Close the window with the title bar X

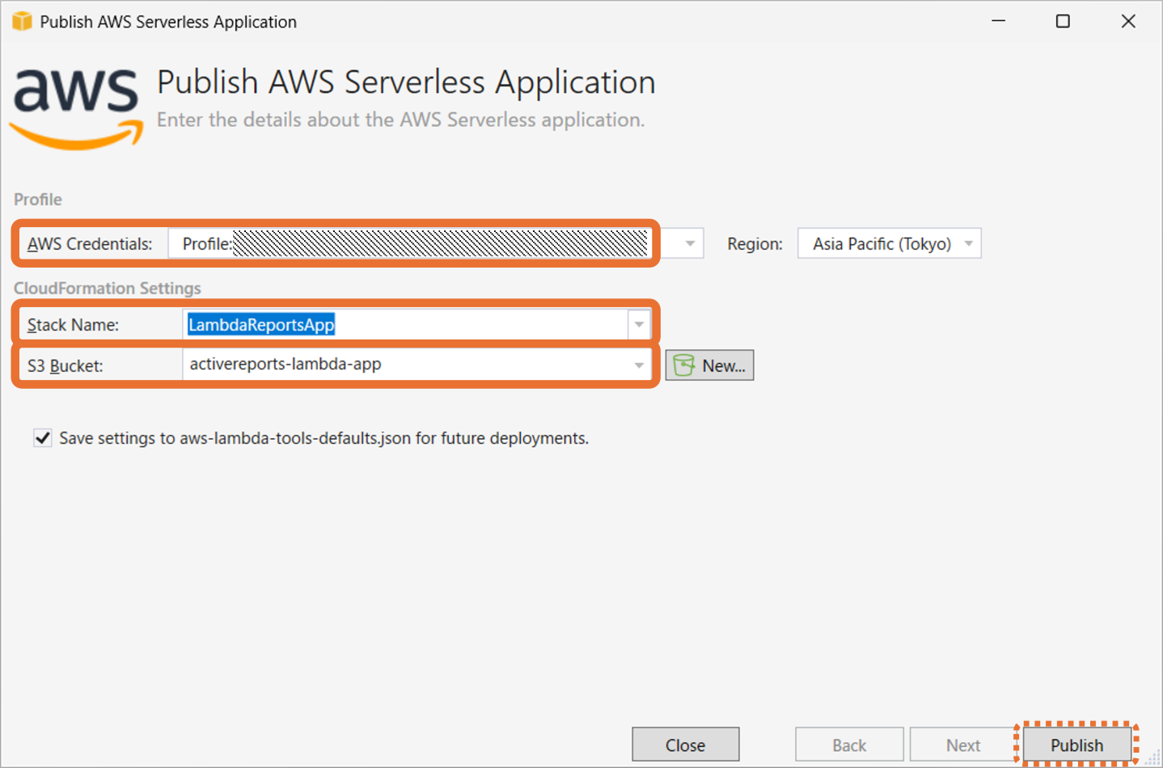[x=1128, y=21]
